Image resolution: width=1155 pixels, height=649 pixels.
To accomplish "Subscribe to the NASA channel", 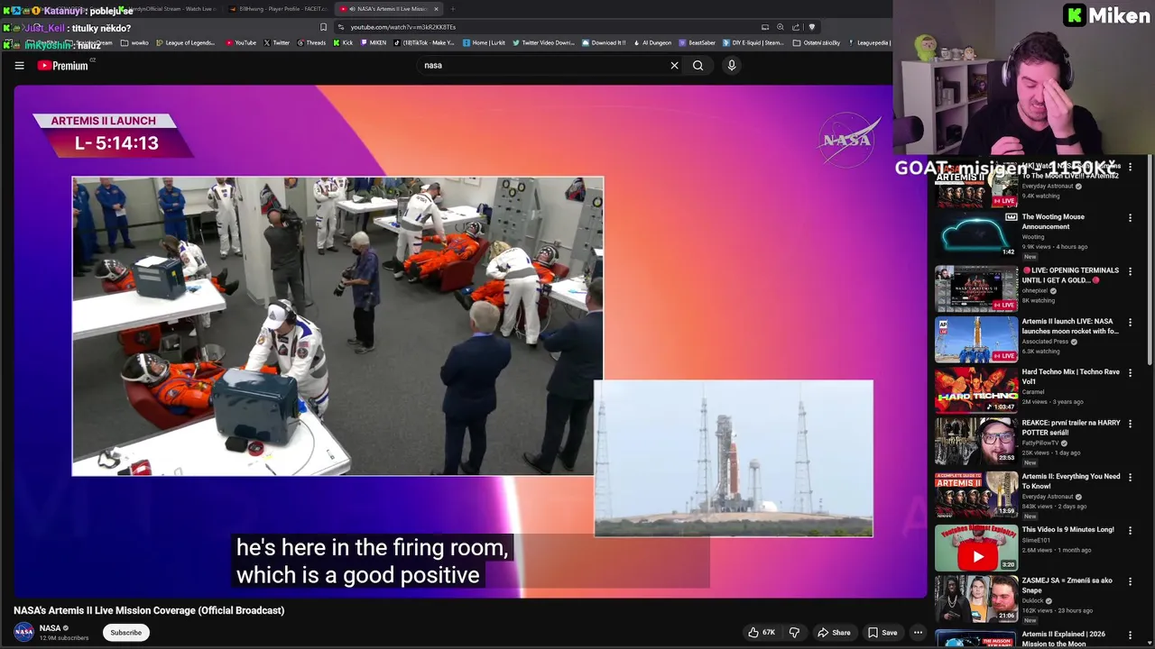I will (x=126, y=633).
